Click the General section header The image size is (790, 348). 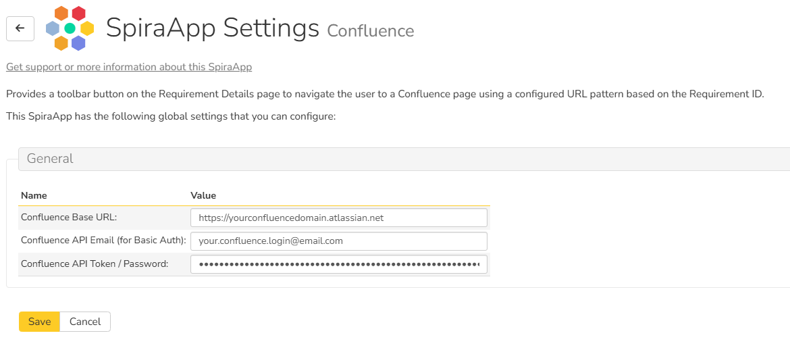[50, 159]
